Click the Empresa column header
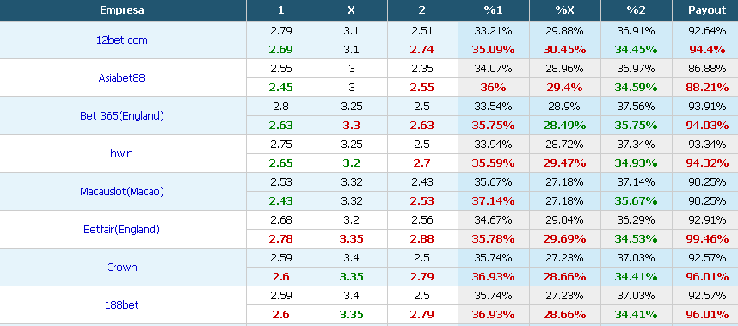Screen dimensions: 738x326 point(122,9)
